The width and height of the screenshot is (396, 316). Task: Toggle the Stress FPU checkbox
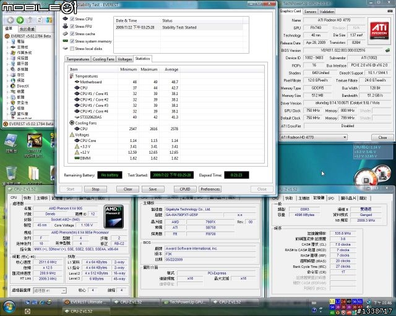pyautogui.click(x=72, y=26)
